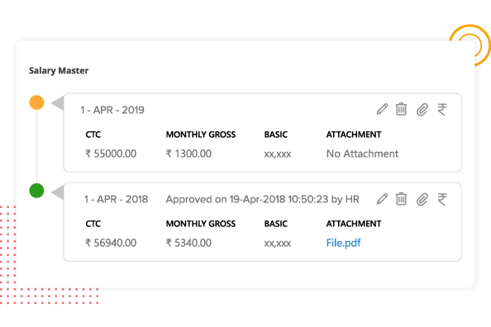Image resolution: width=491 pixels, height=327 pixels.
Task: Click the Approved on 19-Apr-2018 status text
Action: (262, 199)
